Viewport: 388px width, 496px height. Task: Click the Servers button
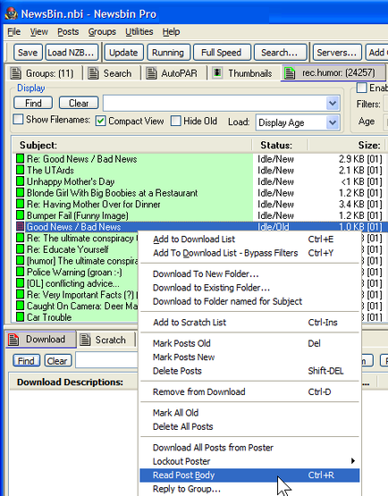tap(337, 52)
